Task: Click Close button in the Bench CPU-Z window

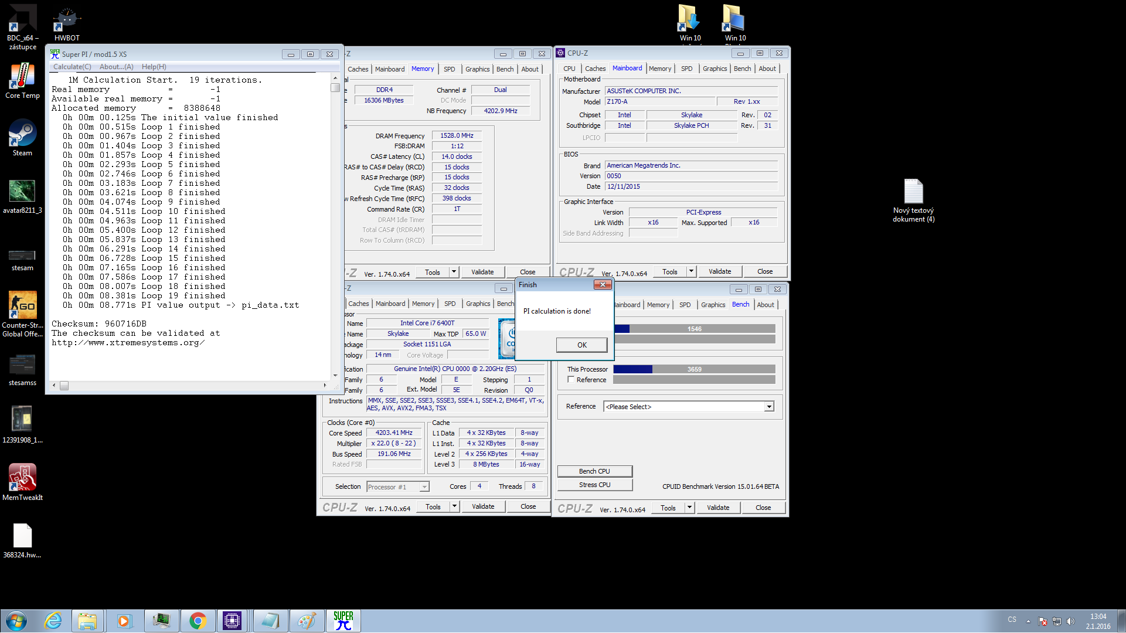Action: [763, 508]
